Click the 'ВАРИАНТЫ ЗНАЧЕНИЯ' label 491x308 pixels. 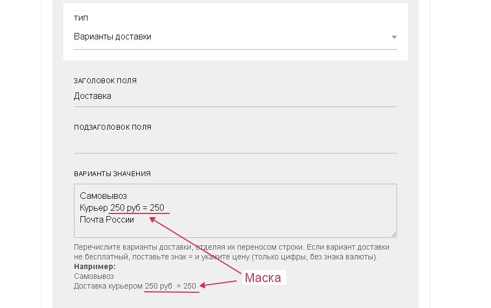pyautogui.click(x=112, y=173)
